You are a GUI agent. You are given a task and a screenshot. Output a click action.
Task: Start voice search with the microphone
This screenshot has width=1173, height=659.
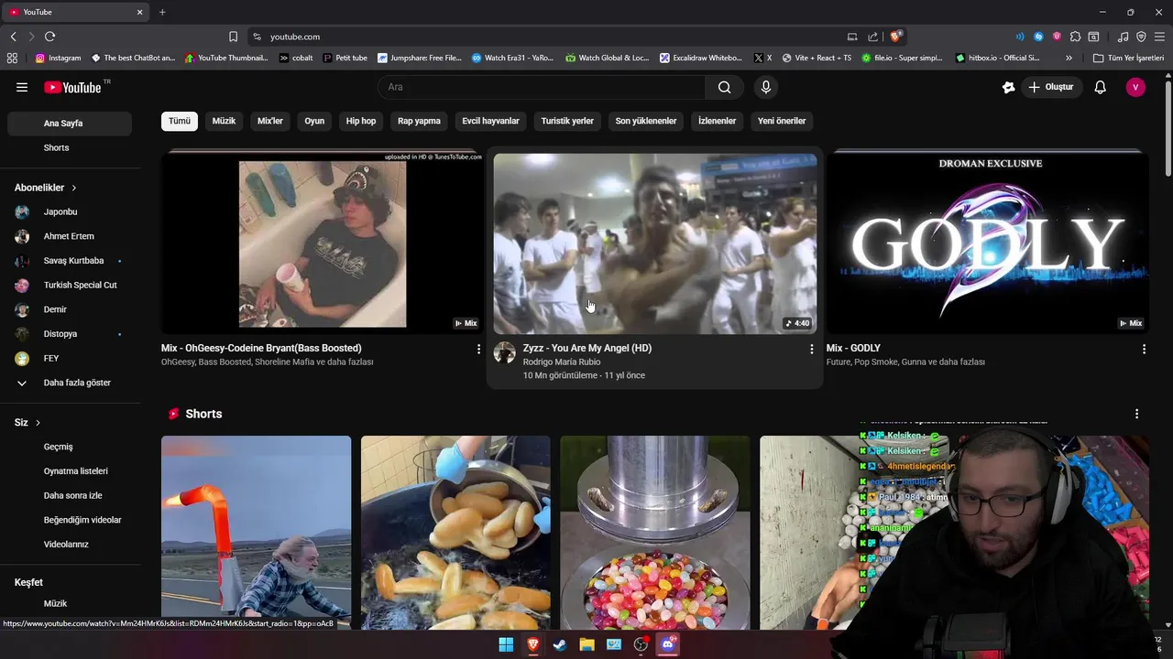pos(766,87)
